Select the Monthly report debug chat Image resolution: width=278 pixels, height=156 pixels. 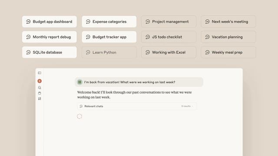coord(50,37)
